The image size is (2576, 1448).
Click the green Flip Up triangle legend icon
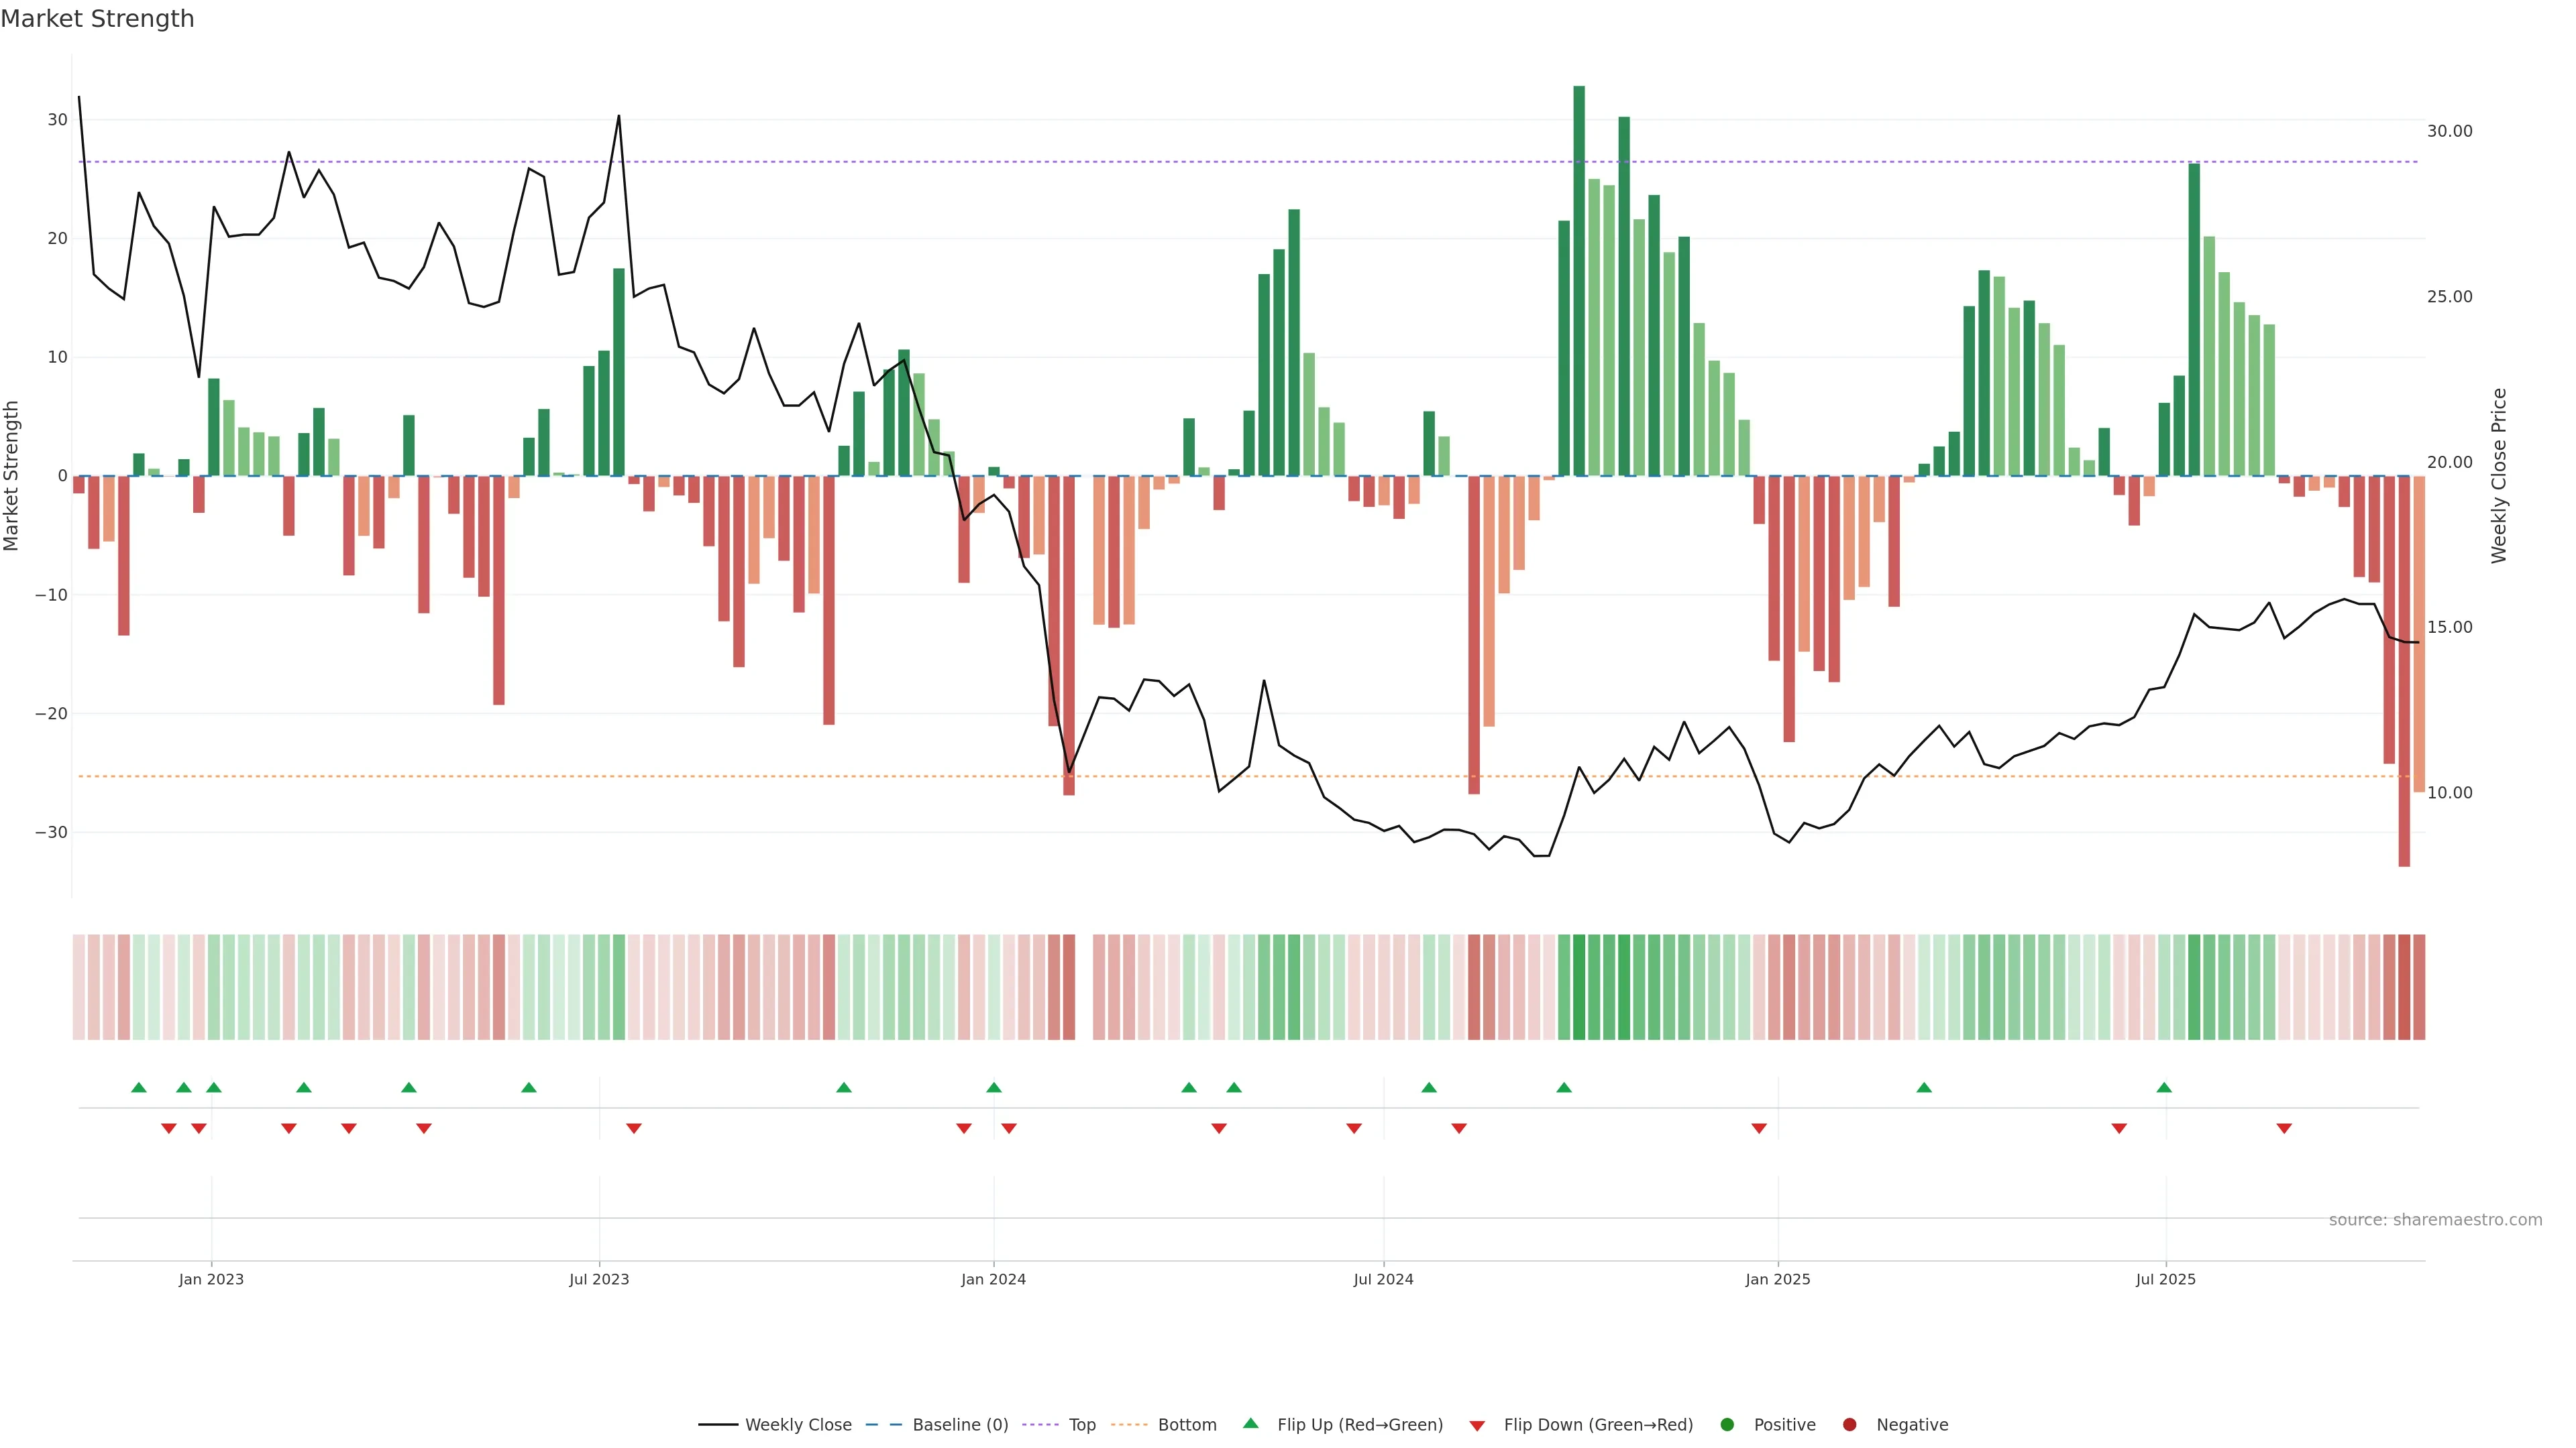click(1250, 1423)
